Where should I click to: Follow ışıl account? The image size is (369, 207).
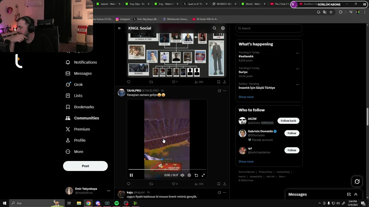[x=292, y=150]
